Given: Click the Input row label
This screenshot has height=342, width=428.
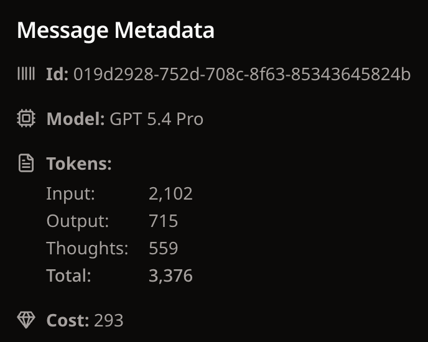Looking at the screenshot, I should tap(70, 193).
